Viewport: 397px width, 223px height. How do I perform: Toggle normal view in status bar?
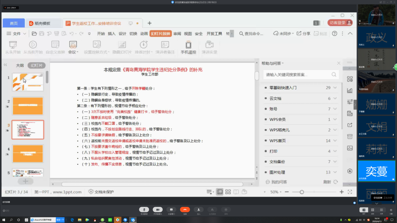[x=219, y=192]
